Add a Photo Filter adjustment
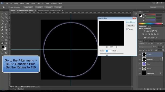Viewport: 165px width, 92px height. click(x=152, y=34)
